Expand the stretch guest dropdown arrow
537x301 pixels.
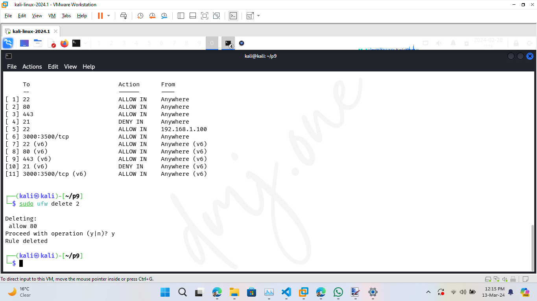pos(258,16)
